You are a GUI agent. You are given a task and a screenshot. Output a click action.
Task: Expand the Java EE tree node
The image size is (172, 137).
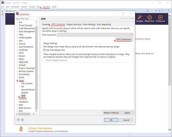17,44
